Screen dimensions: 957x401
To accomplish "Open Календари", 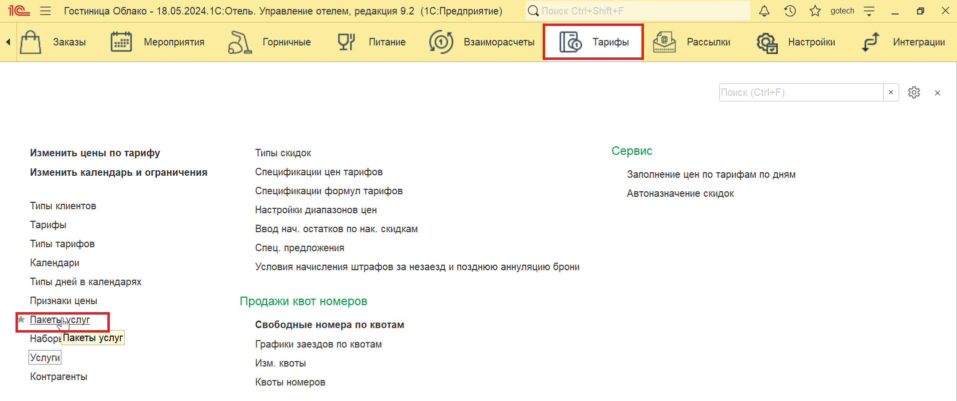I will 54,263.
